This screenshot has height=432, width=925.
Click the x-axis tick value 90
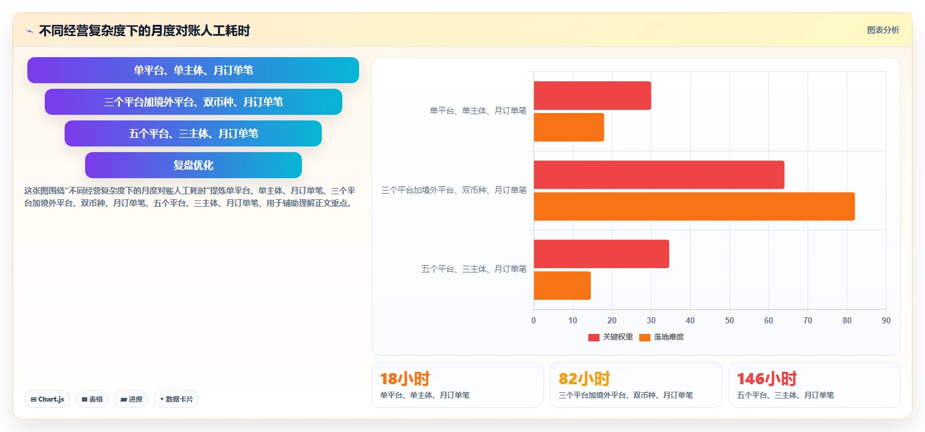tap(886, 320)
